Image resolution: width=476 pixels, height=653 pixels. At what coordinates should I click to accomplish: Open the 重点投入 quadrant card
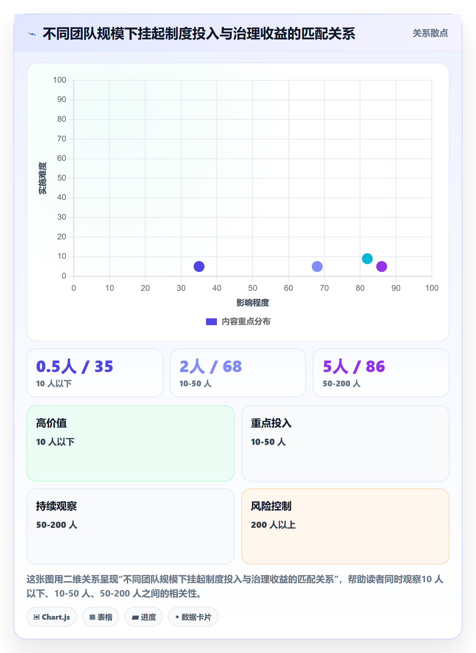[345, 443]
